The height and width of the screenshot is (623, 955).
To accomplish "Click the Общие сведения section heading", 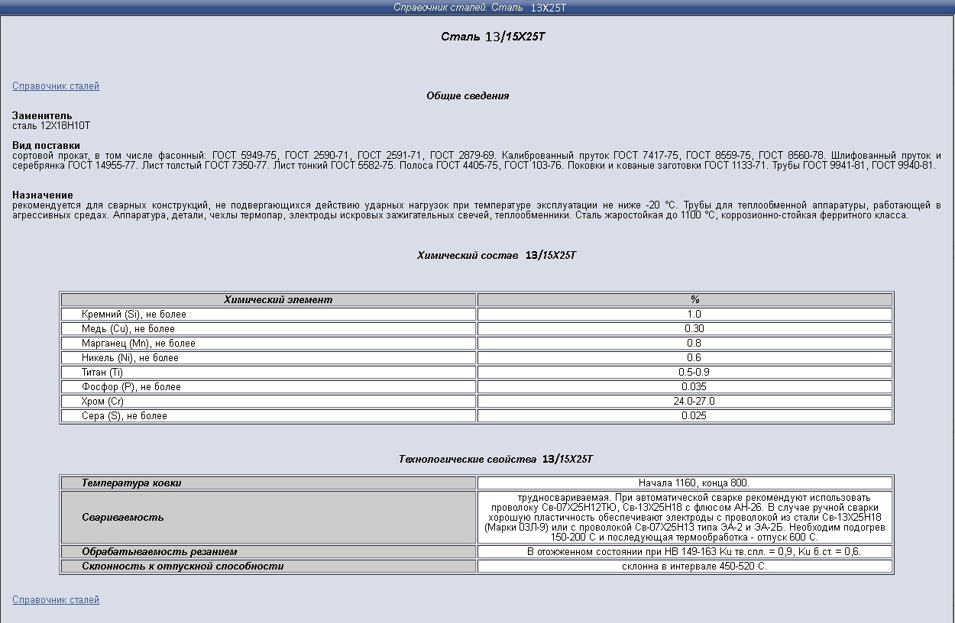I will [468, 96].
